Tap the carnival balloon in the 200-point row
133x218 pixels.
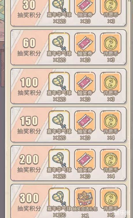click(59, 160)
